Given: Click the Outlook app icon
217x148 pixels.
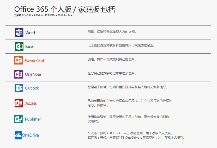Looking at the screenshot, I should (19, 88).
